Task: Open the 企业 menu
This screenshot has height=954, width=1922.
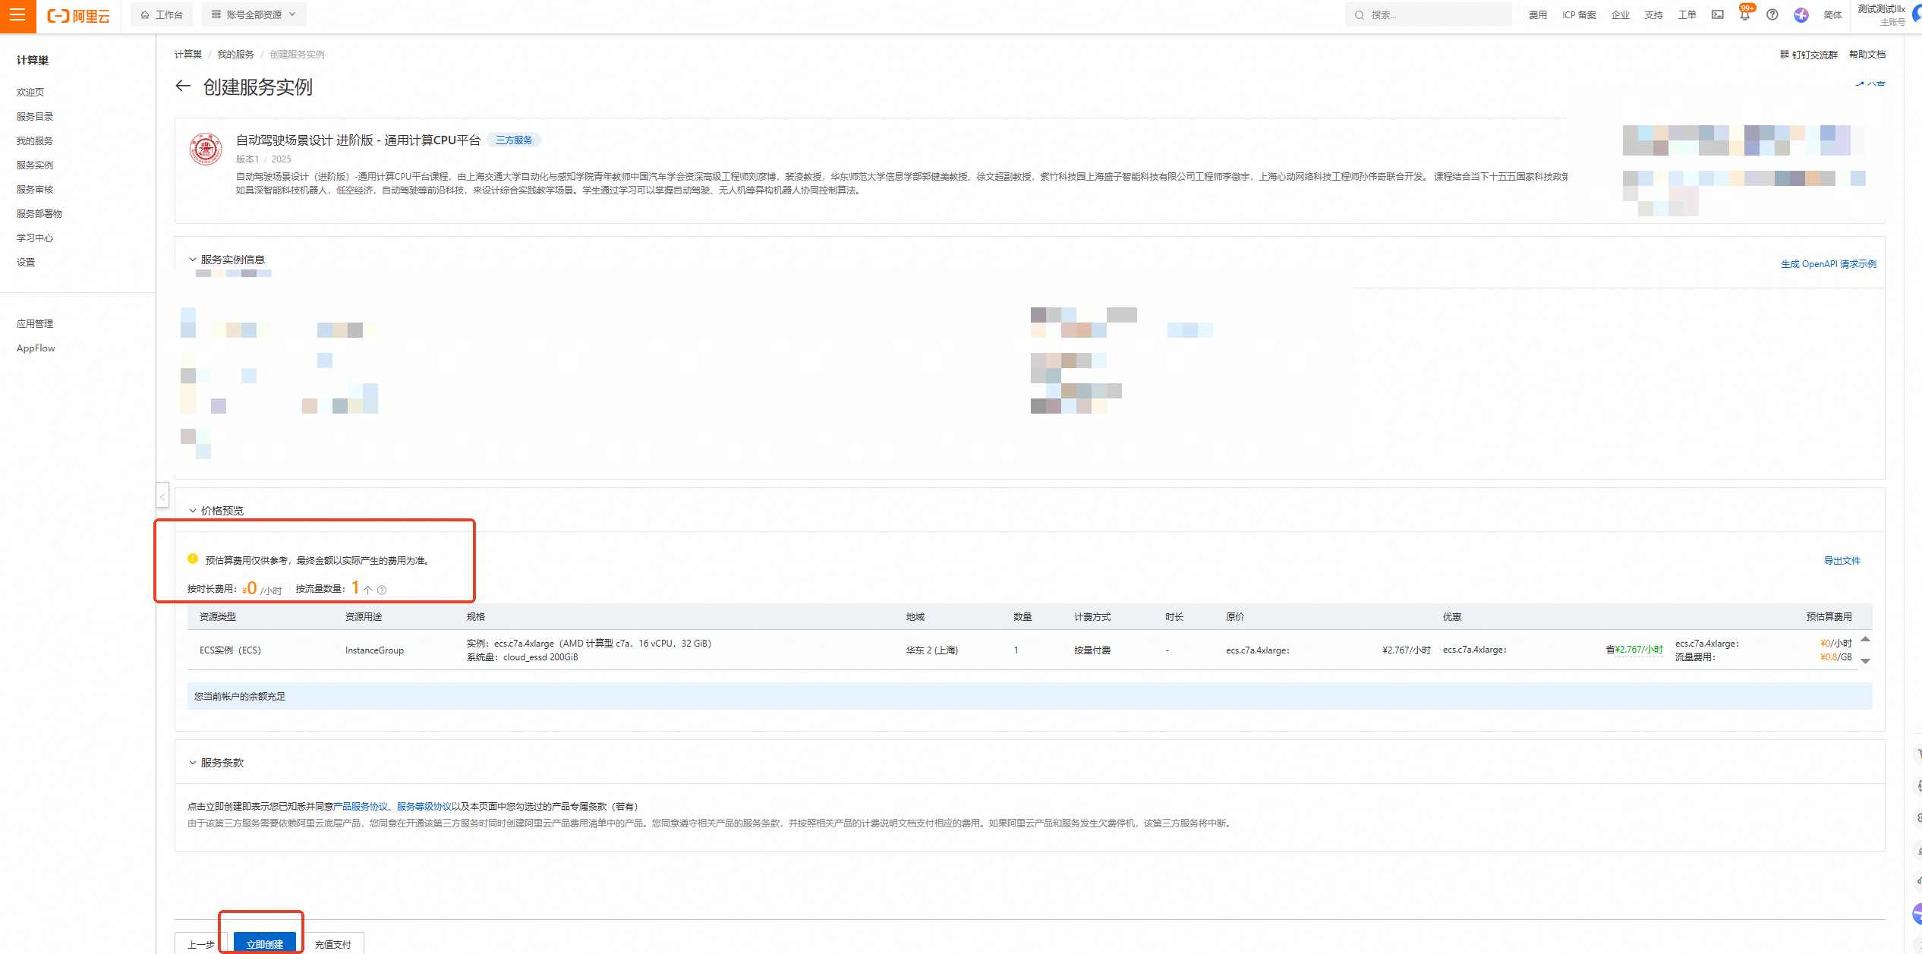Action: point(1620,15)
